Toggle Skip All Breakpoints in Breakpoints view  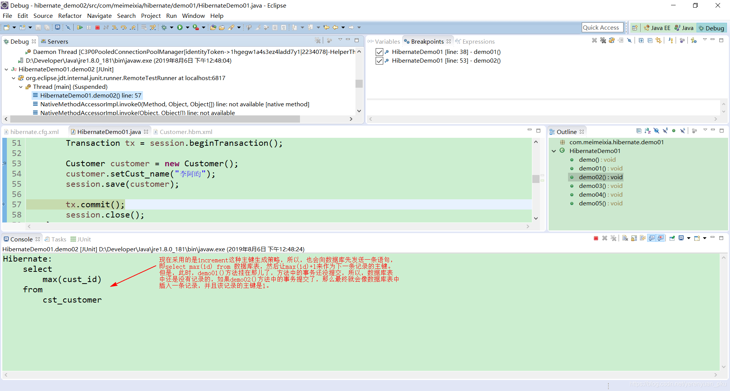pos(629,40)
